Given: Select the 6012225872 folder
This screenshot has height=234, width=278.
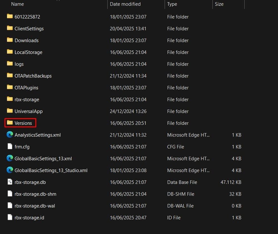Looking at the screenshot, I should [27, 17].
